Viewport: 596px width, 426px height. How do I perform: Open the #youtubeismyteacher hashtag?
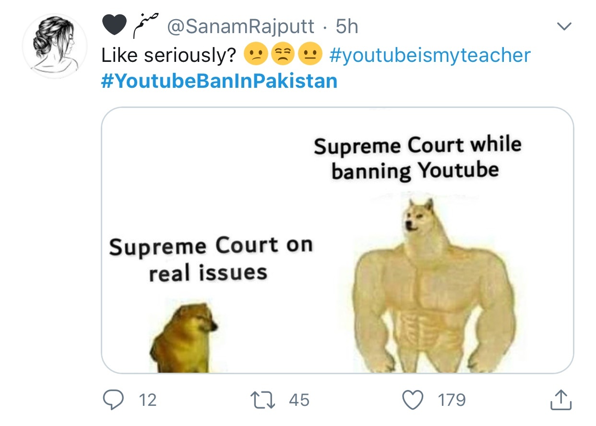pyautogui.click(x=430, y=55)
